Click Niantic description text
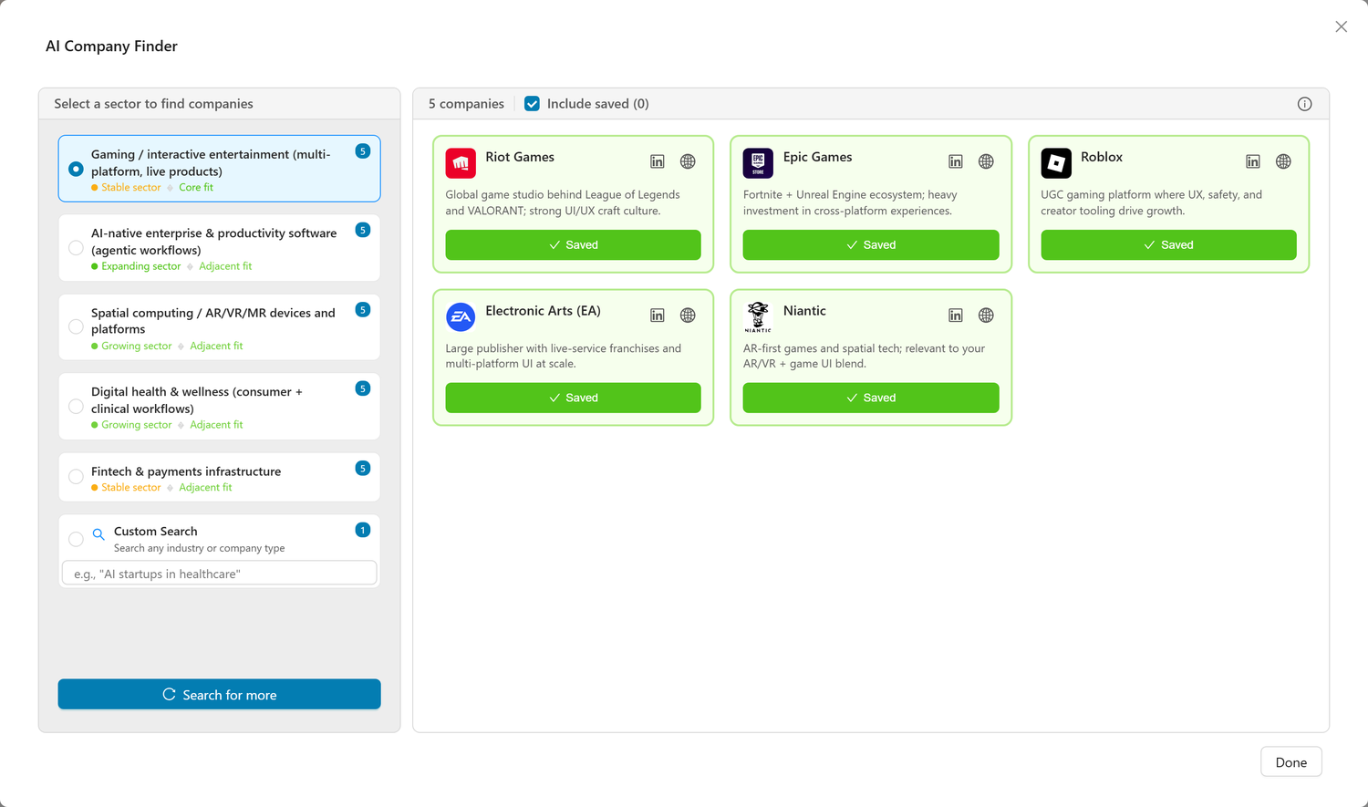The height and width of the screenshot is (807, 1368). tap(864, 356)
